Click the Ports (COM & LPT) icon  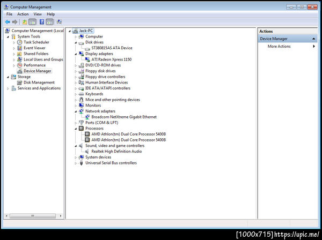tap(82, 123)
